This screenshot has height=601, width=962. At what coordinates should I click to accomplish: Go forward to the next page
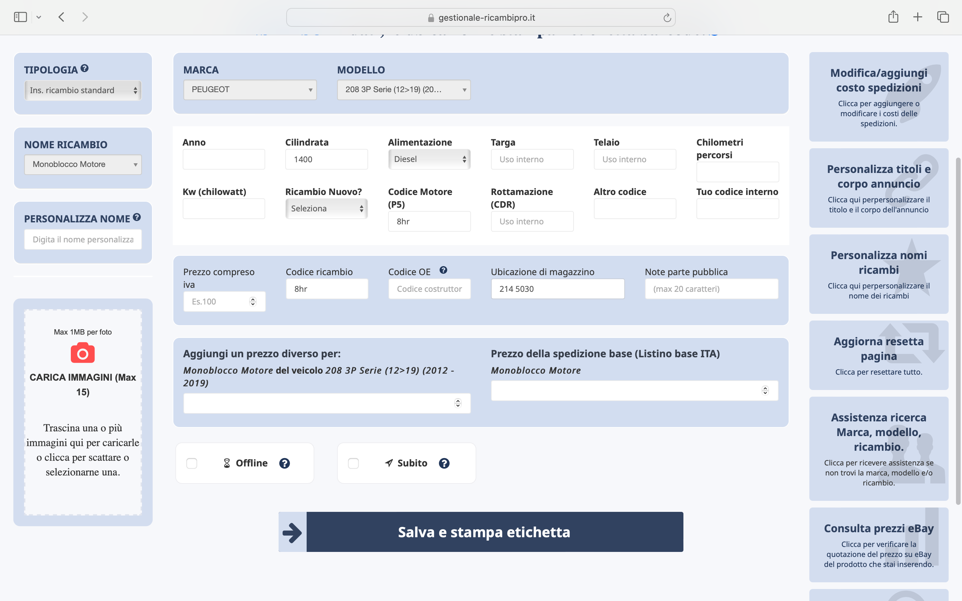click(x=85, y=17)
